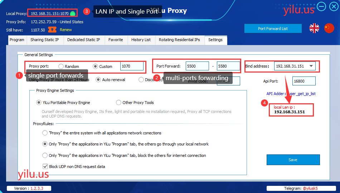Click the custom proxy port field 1070

coord(132,66)
